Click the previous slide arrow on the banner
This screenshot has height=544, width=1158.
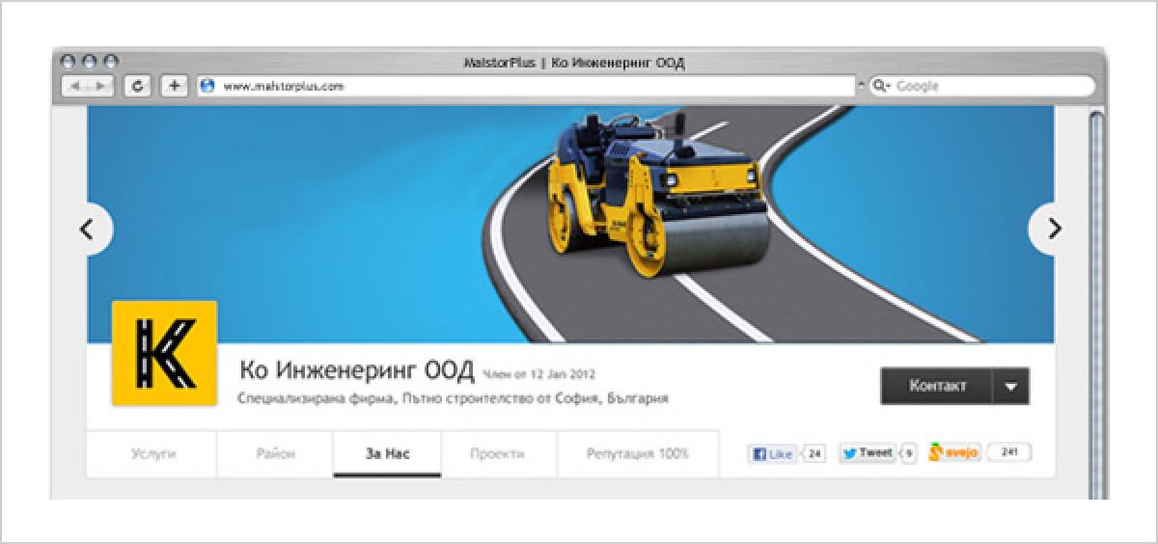pos(88,230)
